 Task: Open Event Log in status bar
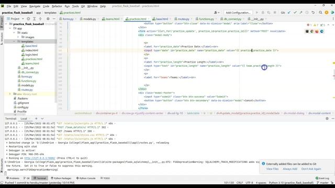pos(322,178)
